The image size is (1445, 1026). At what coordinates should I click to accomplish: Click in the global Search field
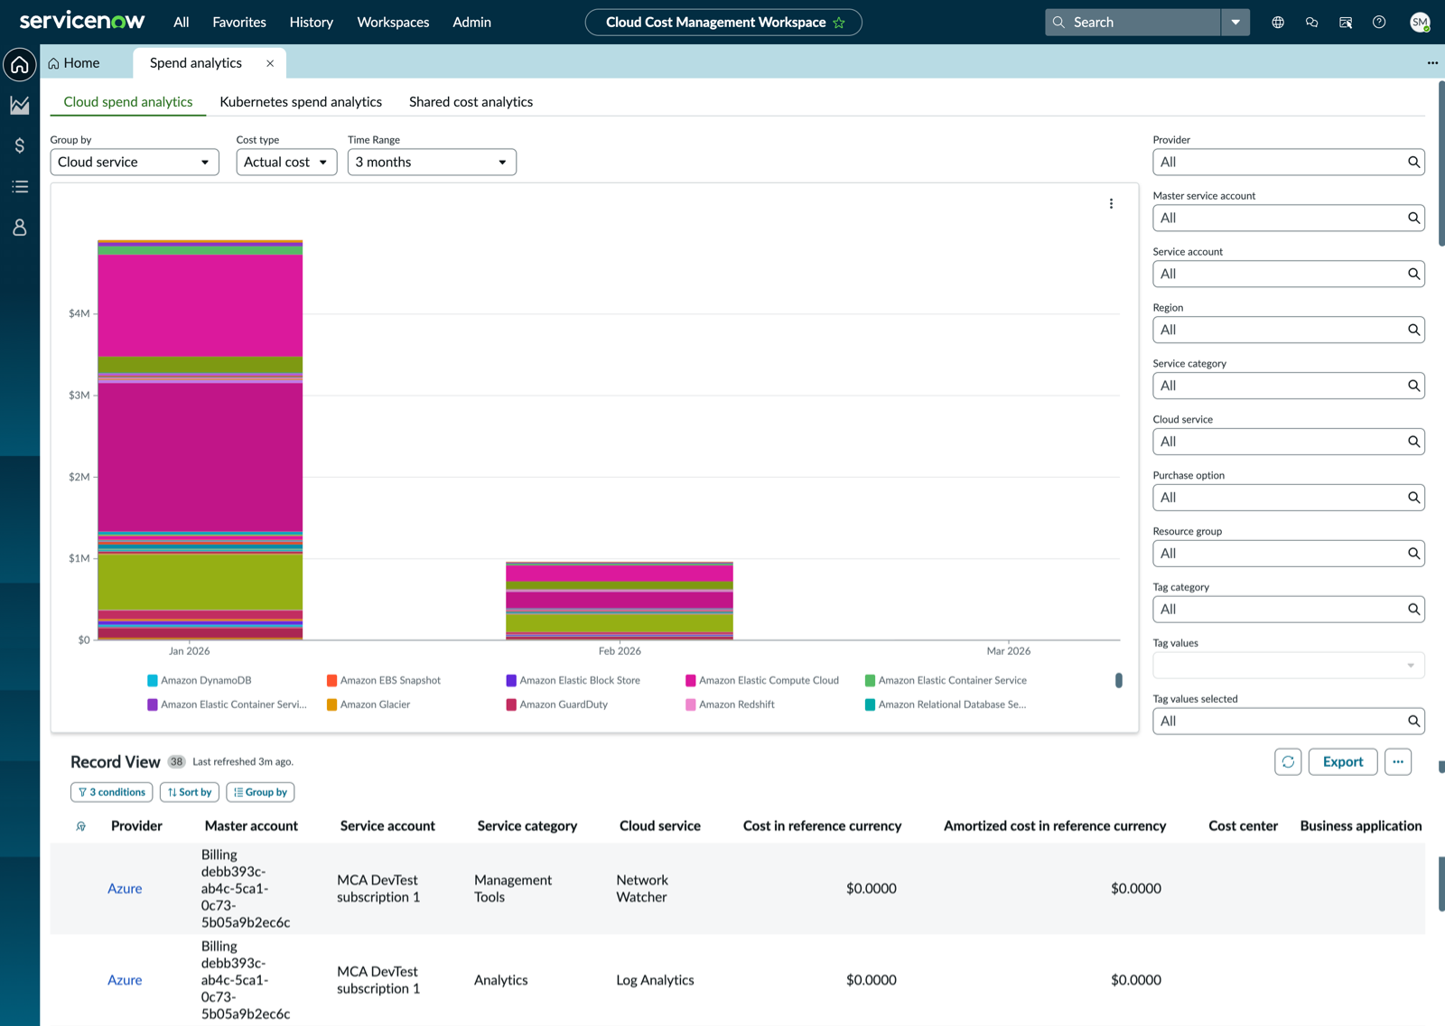[1133, 23]
